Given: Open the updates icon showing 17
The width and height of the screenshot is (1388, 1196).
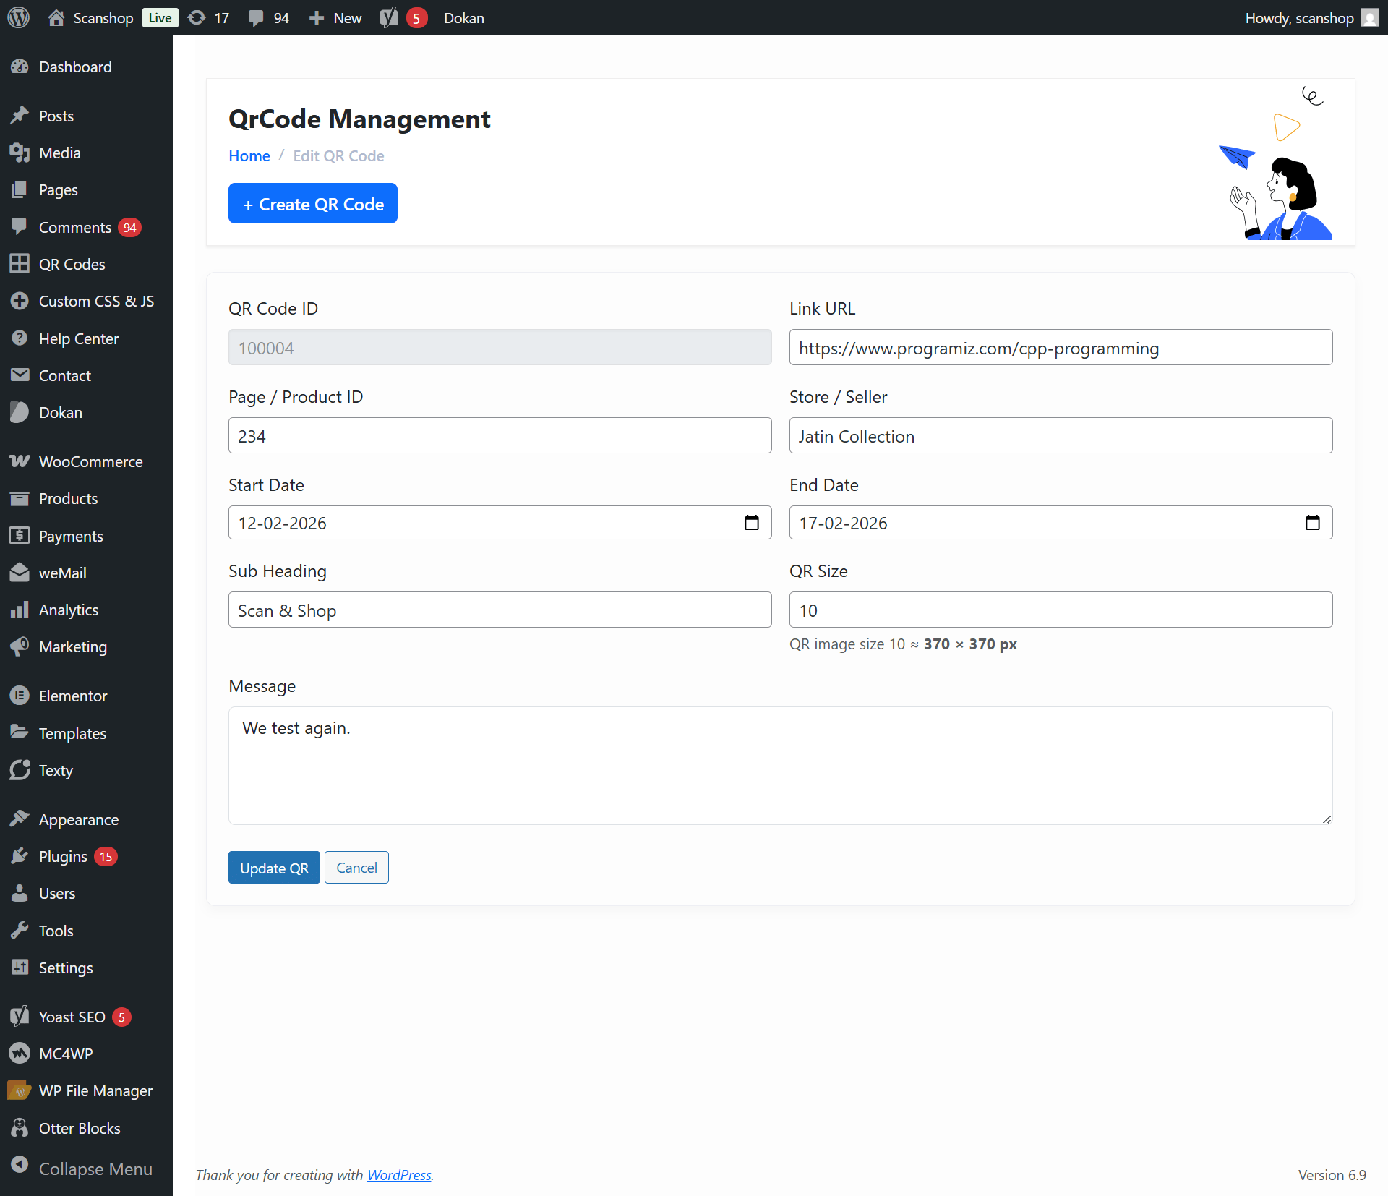Looking at the screenshot, I should tap(197, 17).
